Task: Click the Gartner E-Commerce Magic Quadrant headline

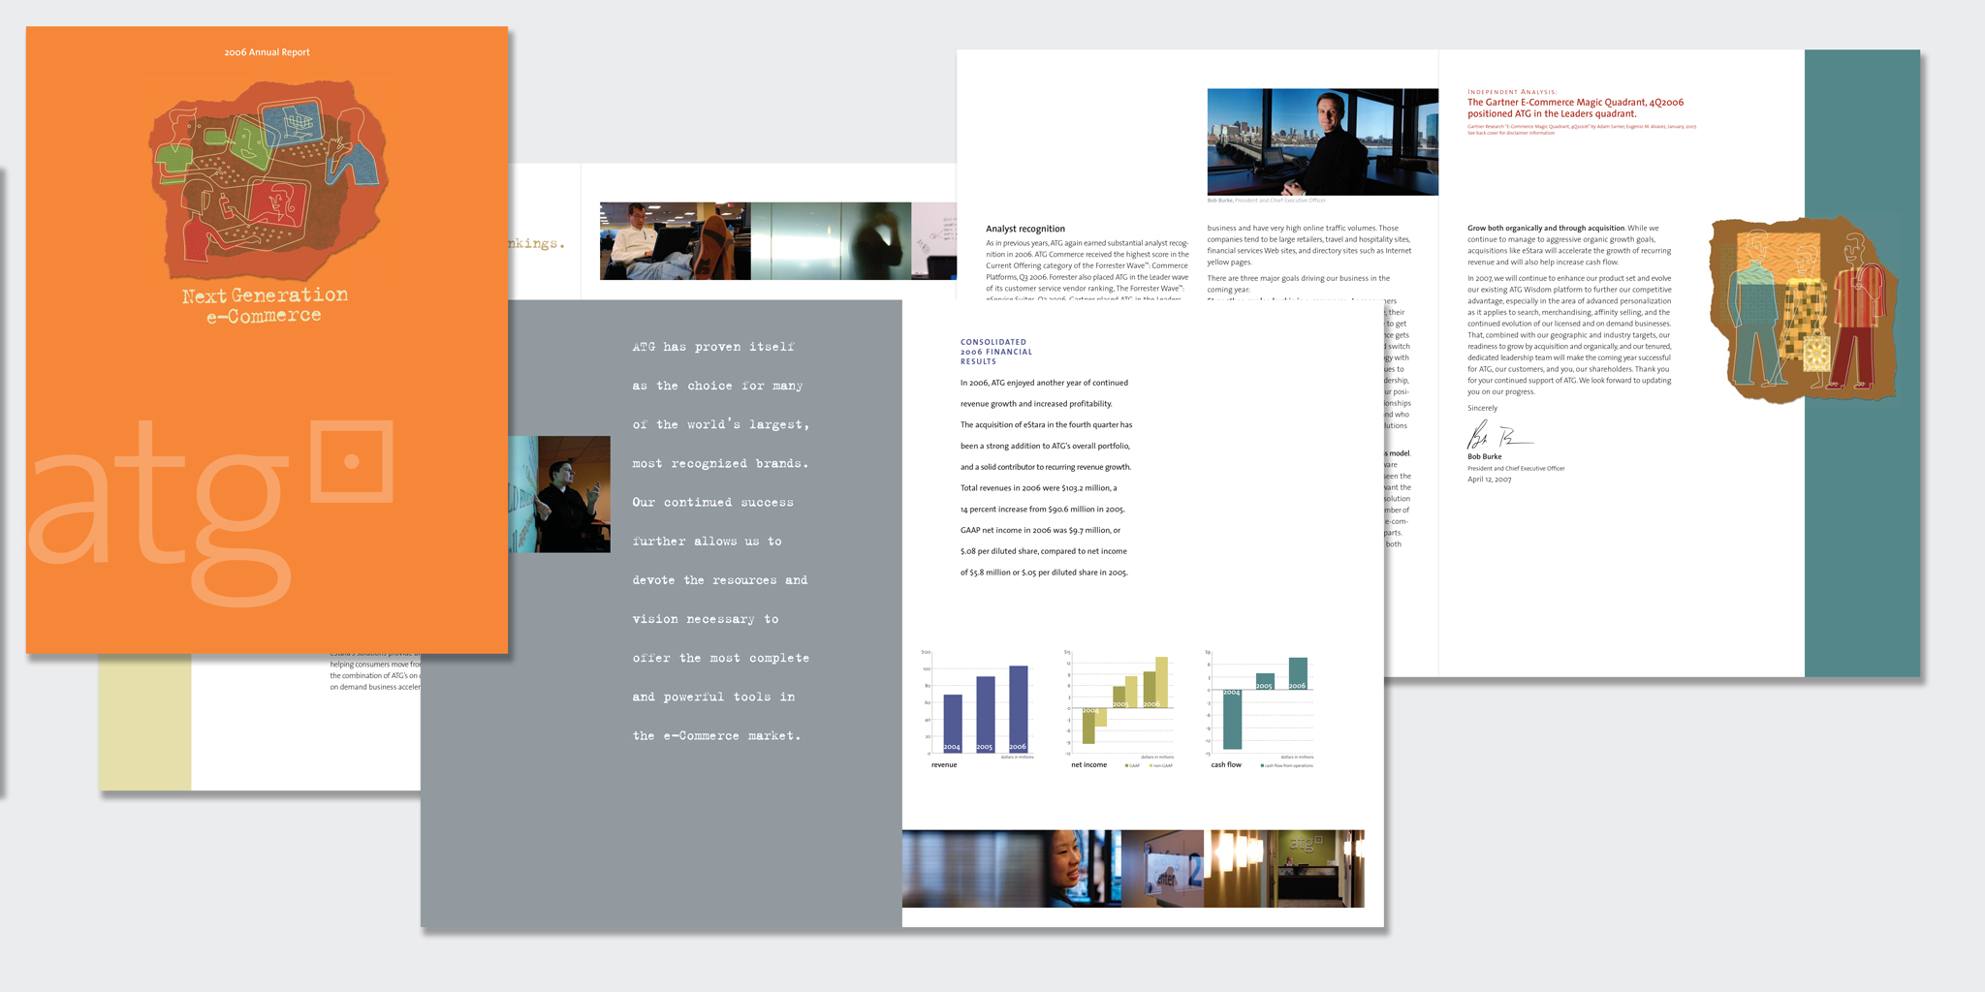Action: (1575, 108)
